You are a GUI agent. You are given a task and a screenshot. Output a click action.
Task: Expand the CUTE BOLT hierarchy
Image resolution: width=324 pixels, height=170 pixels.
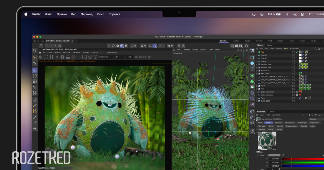(257, 101)
